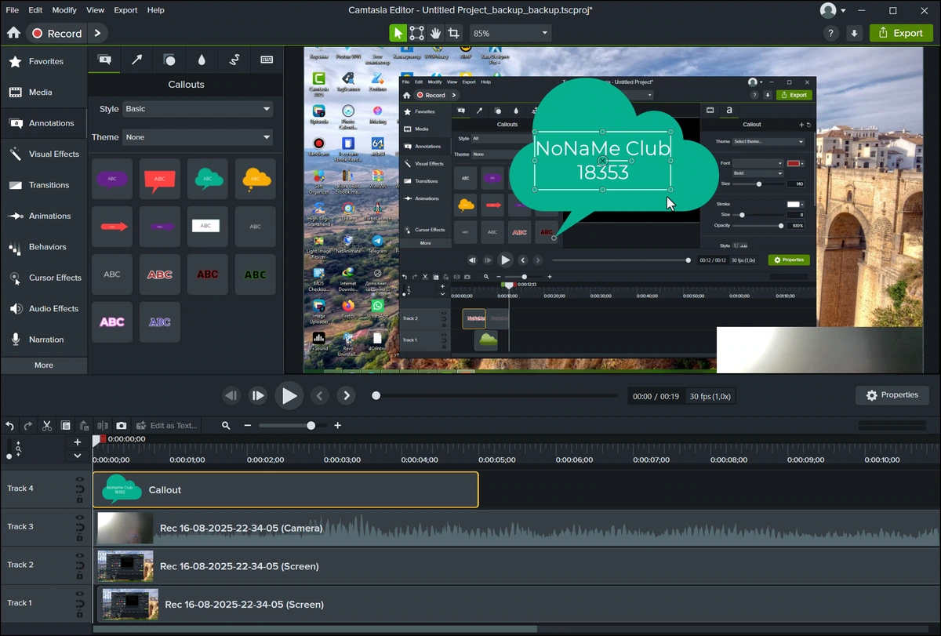Open the Theme dropdown set to None

click(198, 137)
